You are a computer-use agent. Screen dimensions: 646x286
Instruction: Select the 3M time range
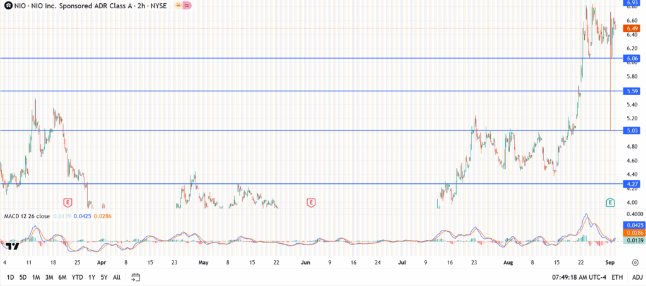coord(49,277)
